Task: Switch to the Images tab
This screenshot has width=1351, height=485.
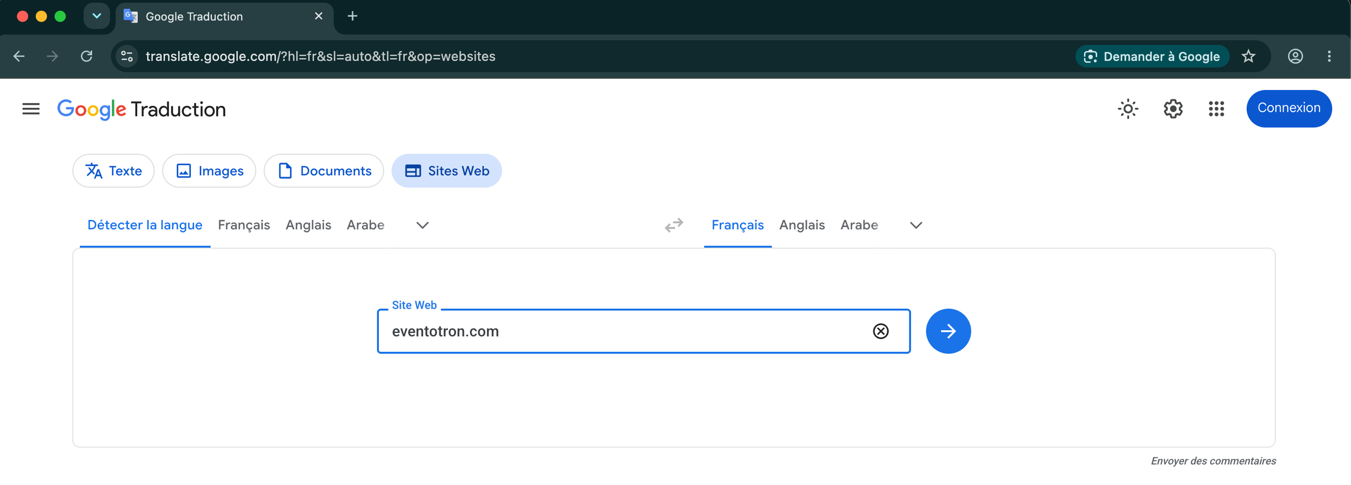Action: point(209,171)
